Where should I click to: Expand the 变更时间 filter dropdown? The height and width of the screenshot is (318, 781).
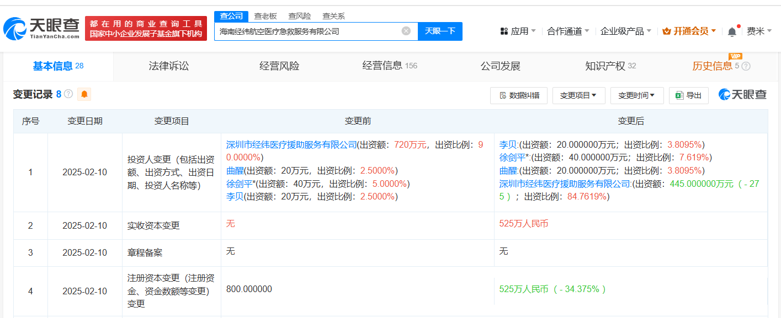pyautogui.click(x=637, y=95)
